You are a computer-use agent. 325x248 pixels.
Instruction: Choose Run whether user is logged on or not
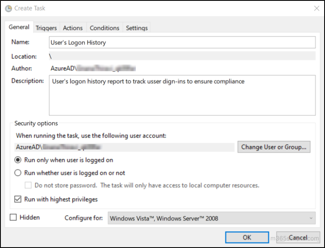pos(18,173)
